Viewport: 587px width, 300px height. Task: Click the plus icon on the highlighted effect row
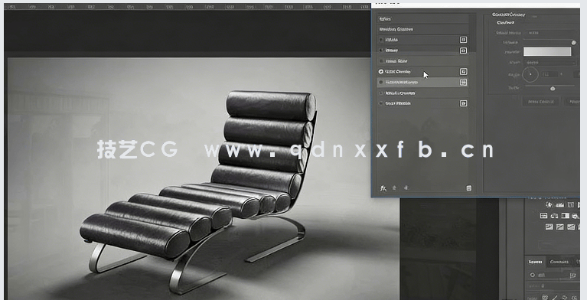point(464,83)
